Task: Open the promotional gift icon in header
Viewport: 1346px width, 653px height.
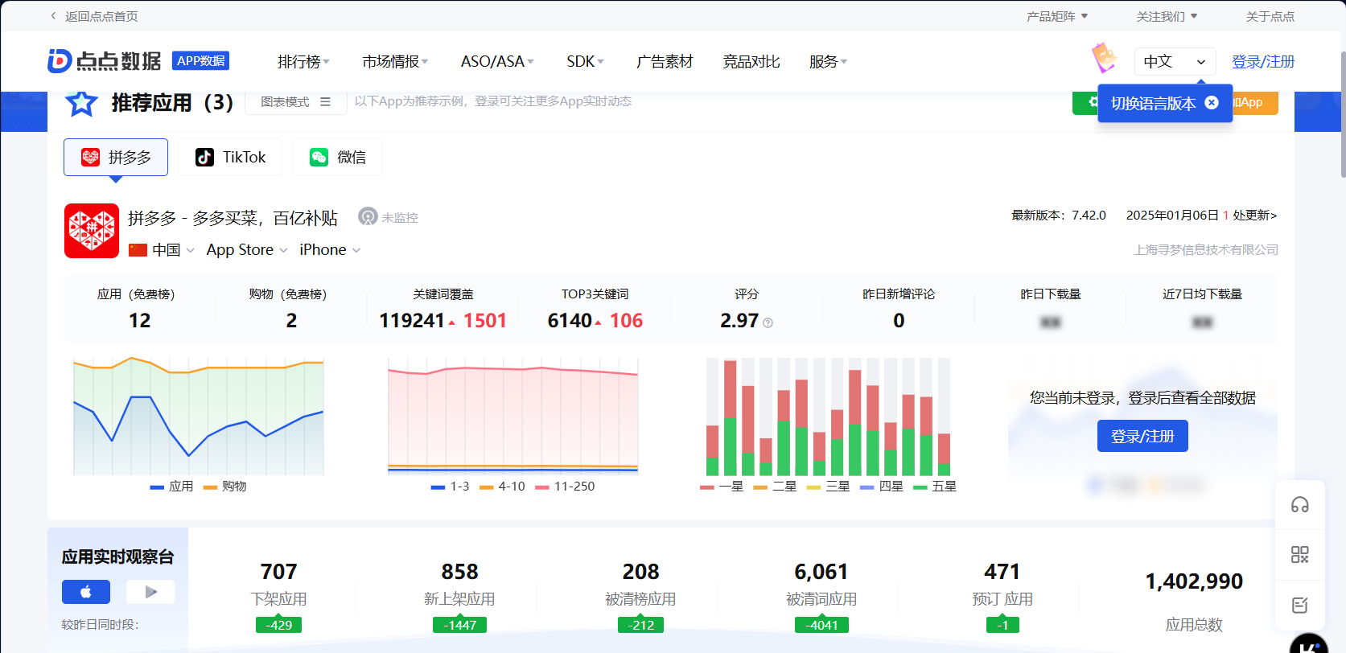Action: click(x=1104, y=58)
